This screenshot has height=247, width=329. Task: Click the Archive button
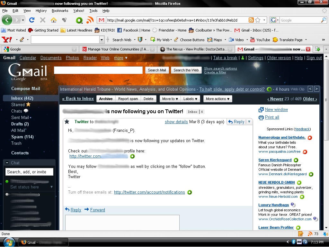tap(106, 99)
